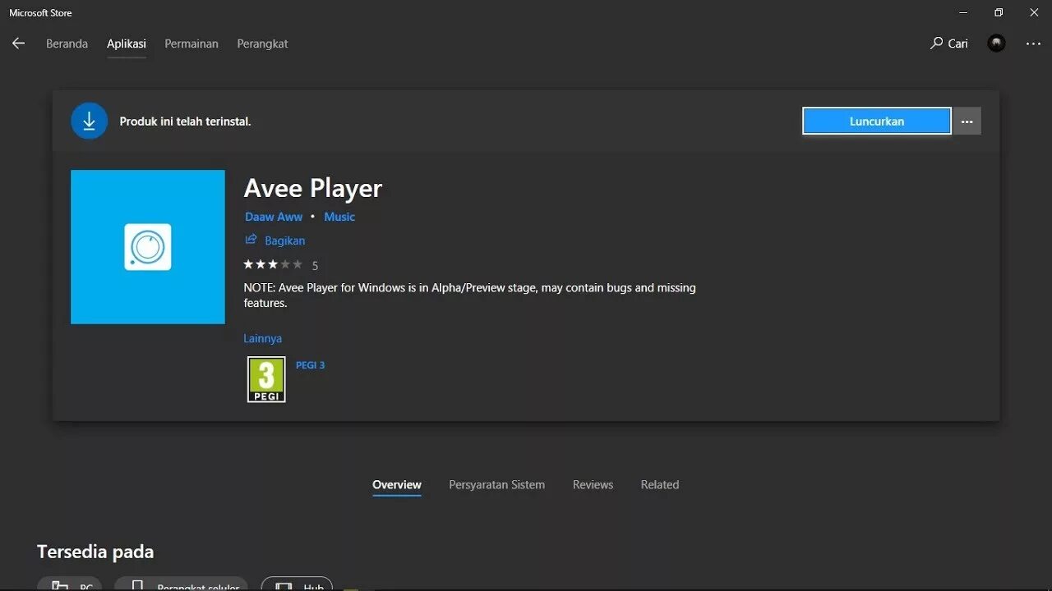The image size is (1052, 591).
Task: Go back with the arrow icon
Action: (18, 44)
